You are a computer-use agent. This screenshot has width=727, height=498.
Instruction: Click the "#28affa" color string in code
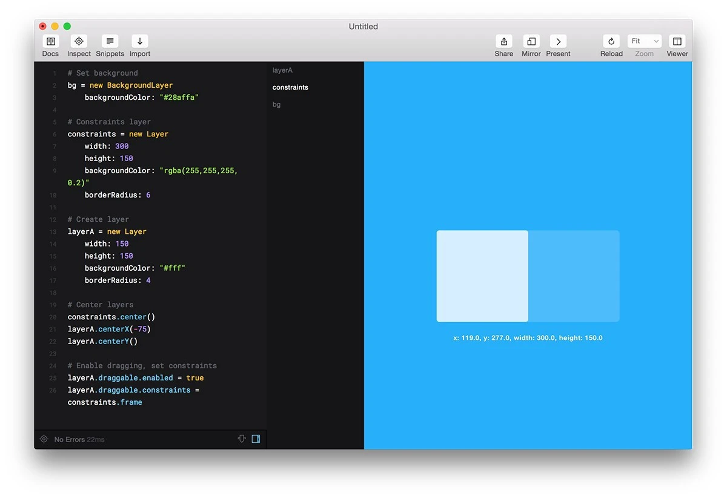point(179,98)
